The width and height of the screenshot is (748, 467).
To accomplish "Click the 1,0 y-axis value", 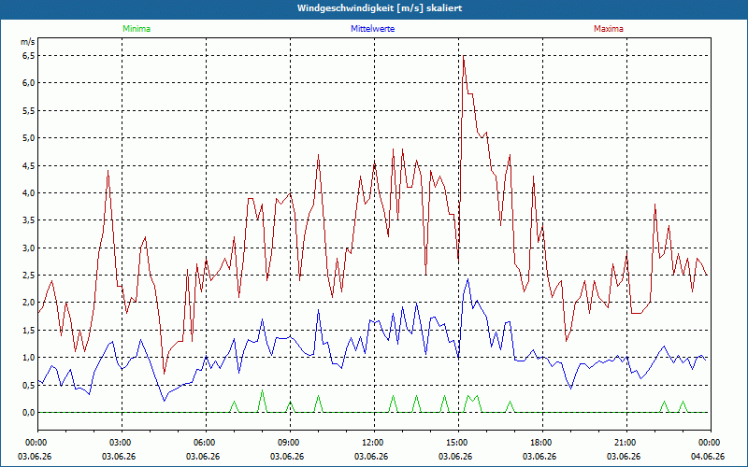I will tap(28, 358).
